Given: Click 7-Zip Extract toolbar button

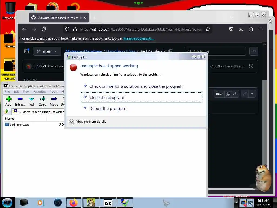Looking at the screenshot, I should (20, 101).
